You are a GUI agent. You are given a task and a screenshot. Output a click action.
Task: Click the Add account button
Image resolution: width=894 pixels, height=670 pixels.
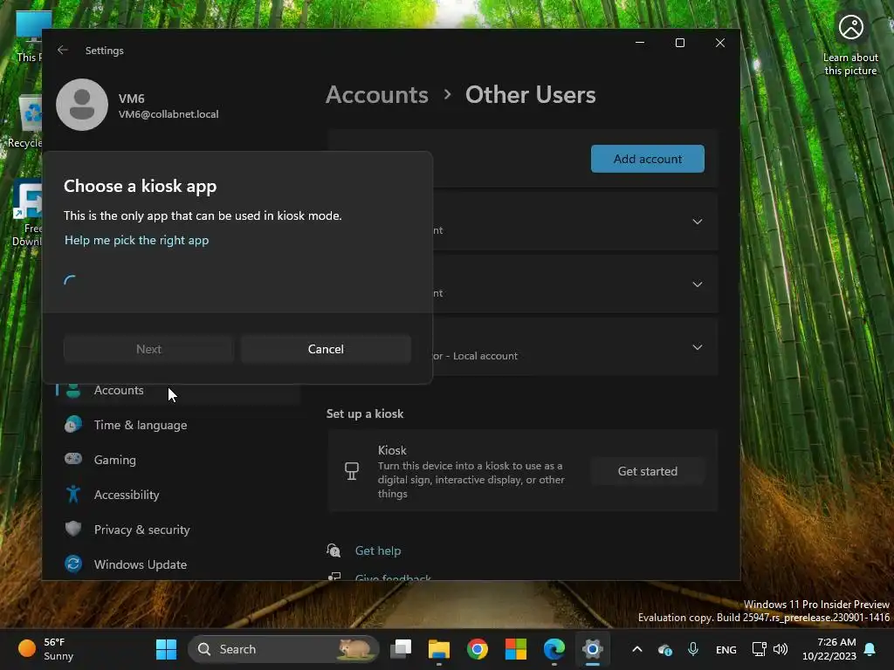tap(647, 159)
